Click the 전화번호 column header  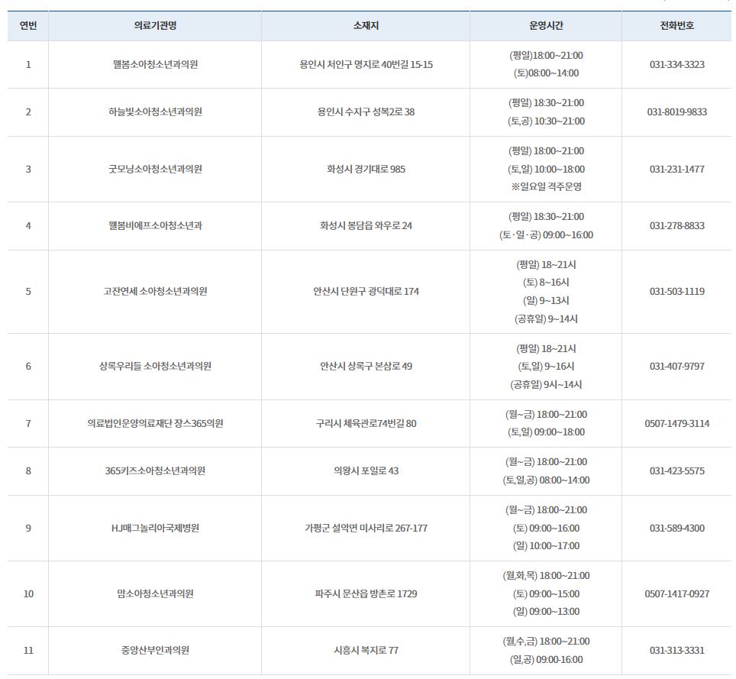[677, 25]
